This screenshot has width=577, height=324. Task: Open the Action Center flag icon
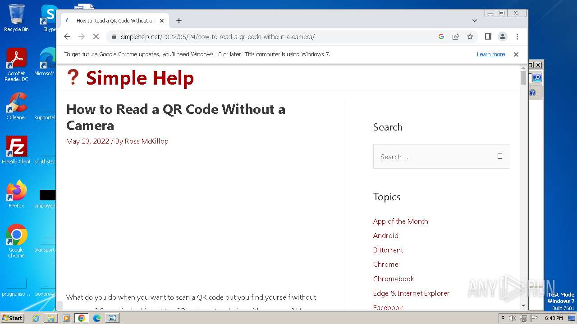[x=533, y=318]
